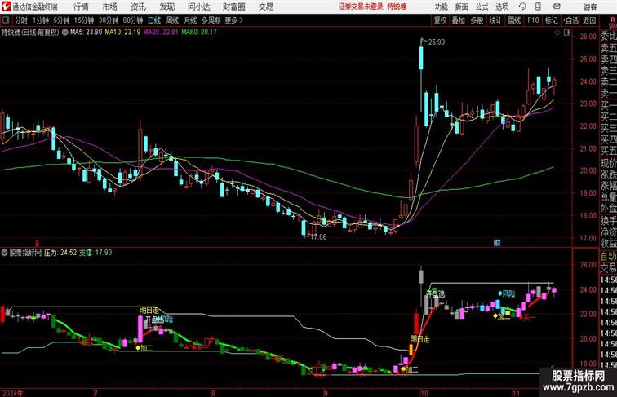Click the 压力: 24.52 value
This screenshot has height=397, width=617.
point(60,253)
